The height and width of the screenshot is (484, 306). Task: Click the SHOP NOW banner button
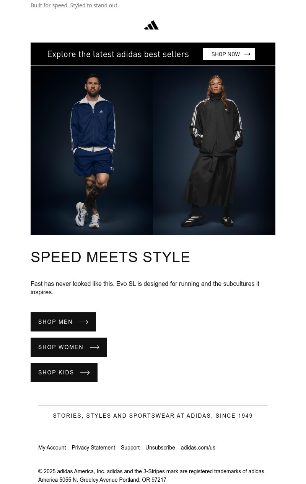coord(229,54)
